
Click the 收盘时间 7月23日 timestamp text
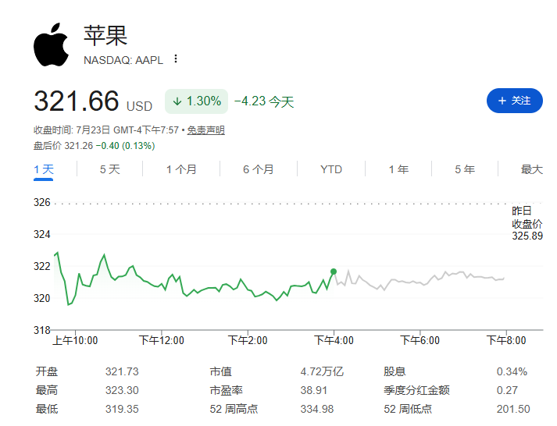pos(106,130)
